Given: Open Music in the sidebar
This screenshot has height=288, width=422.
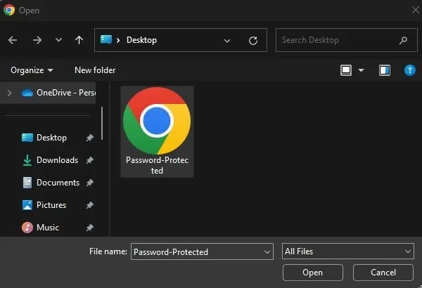Looking at the screenshot, I should click(x=48, y=228).
